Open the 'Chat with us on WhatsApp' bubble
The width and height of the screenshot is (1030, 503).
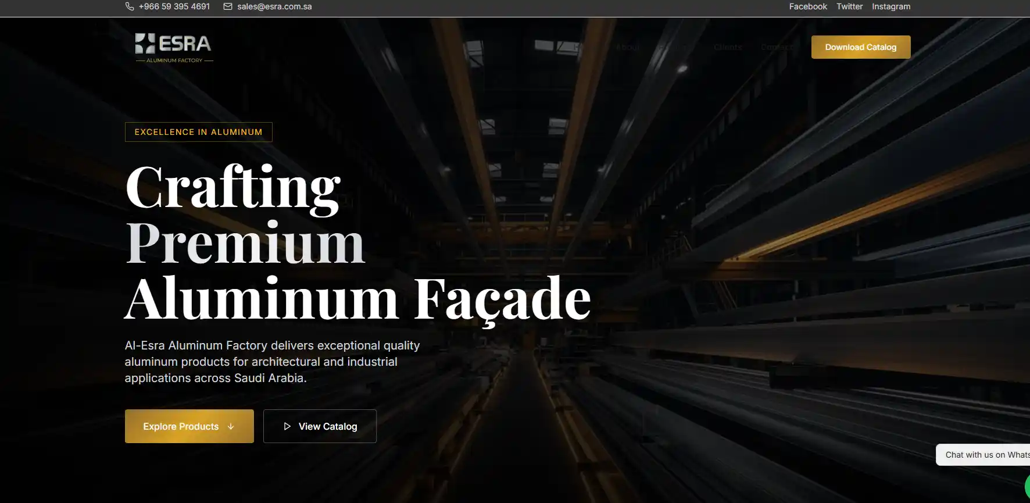click(983, 455)
